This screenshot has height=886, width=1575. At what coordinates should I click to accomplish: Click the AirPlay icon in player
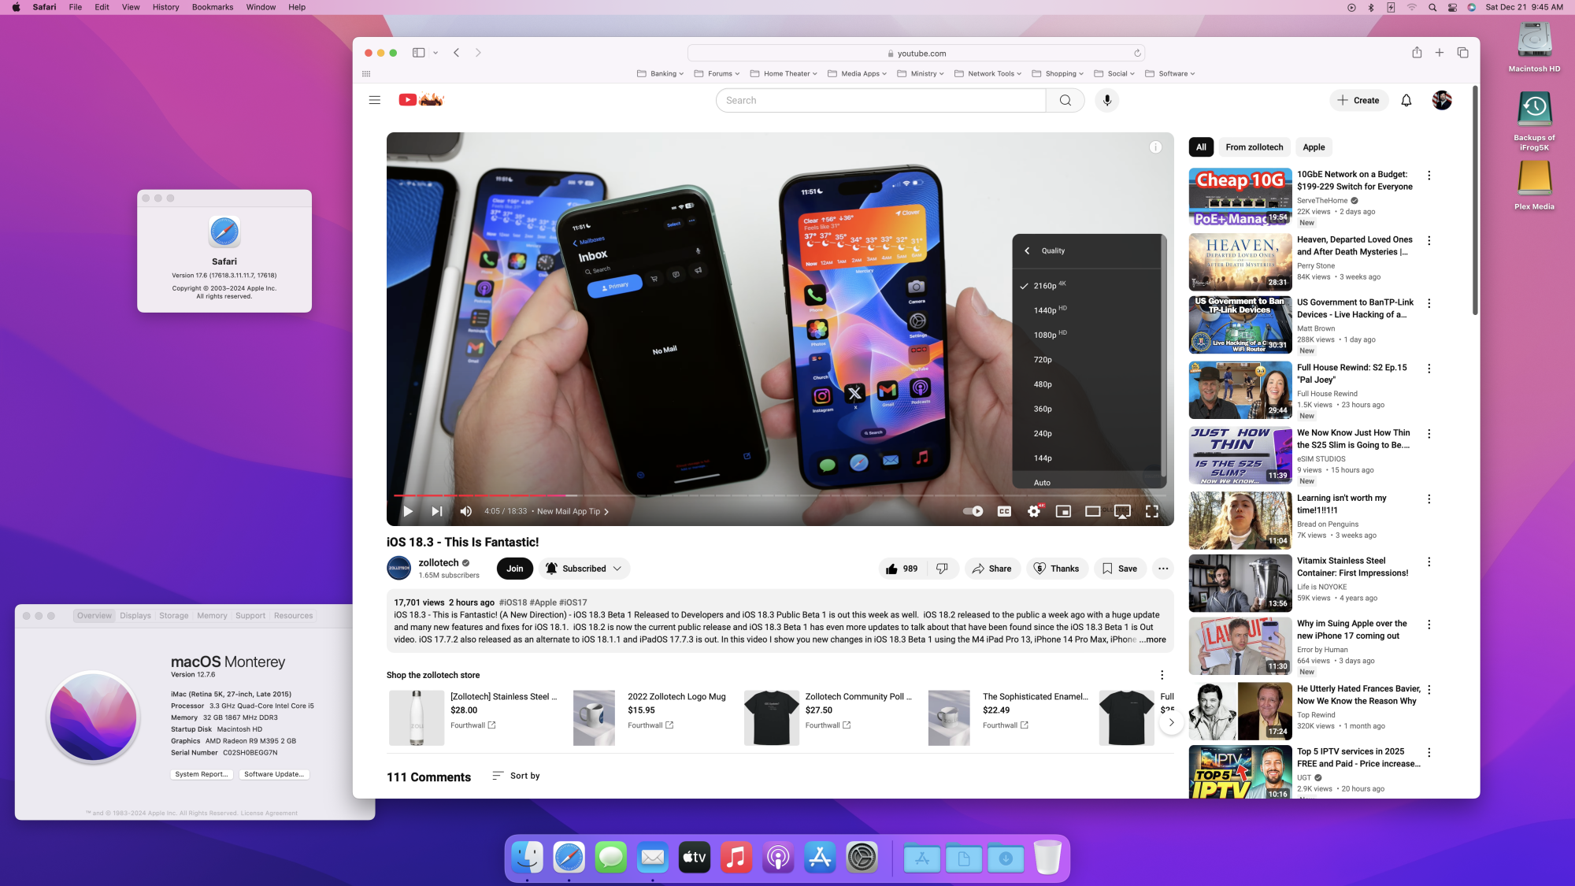[x=1122, y=511]
